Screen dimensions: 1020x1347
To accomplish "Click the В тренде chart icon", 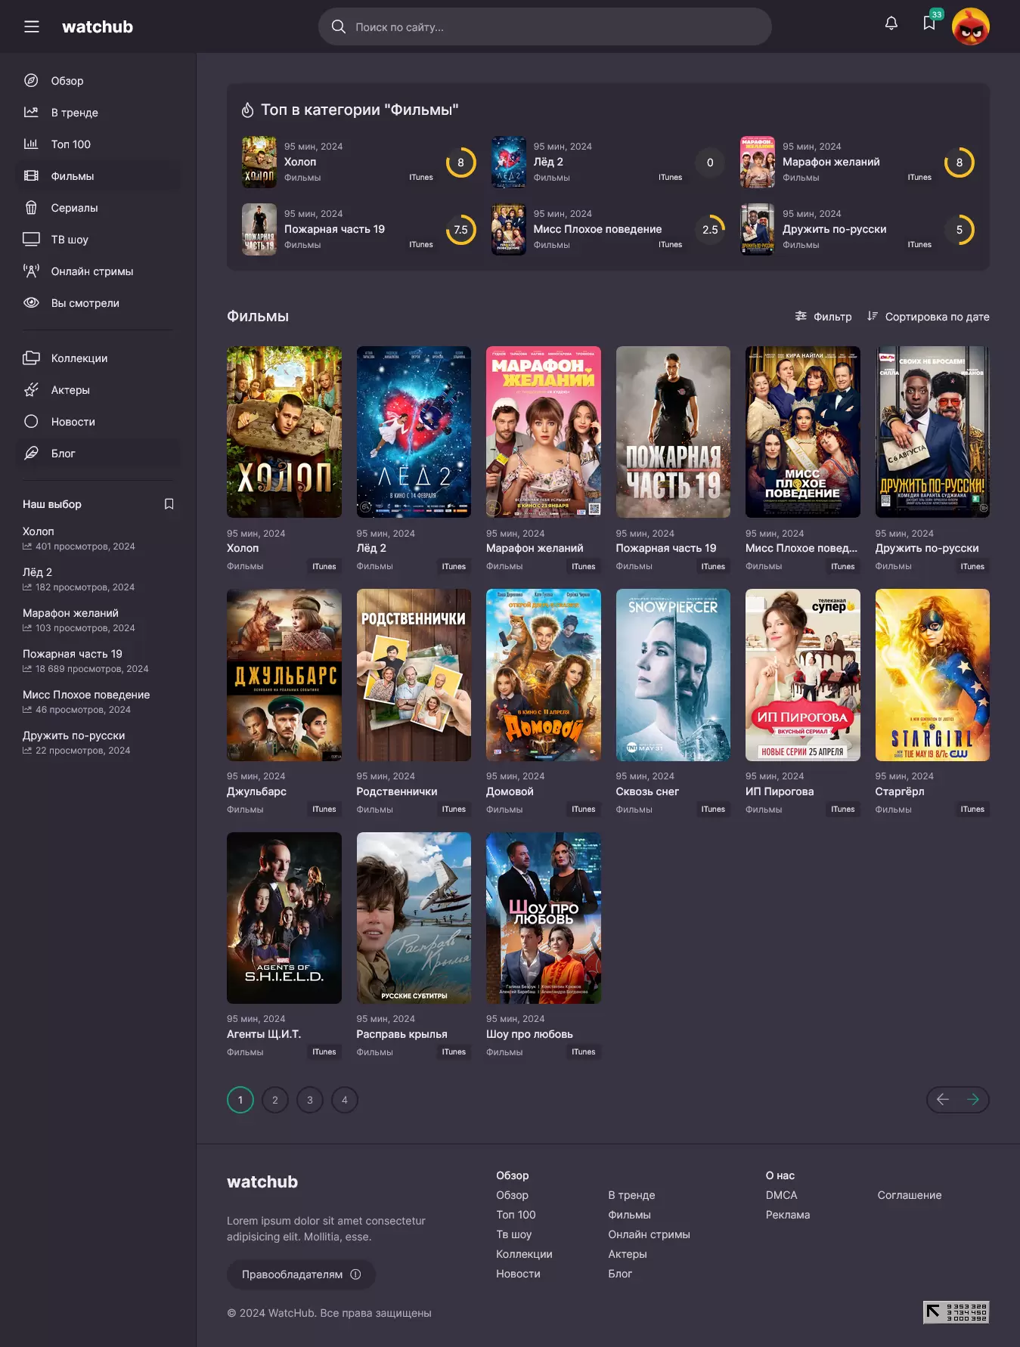I will coord(31,113).
